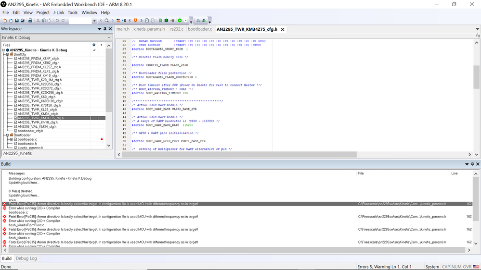Open the Debug Log tab
Image resolution: width=481 pixels, height=270 pixels.
coord(26,258)
